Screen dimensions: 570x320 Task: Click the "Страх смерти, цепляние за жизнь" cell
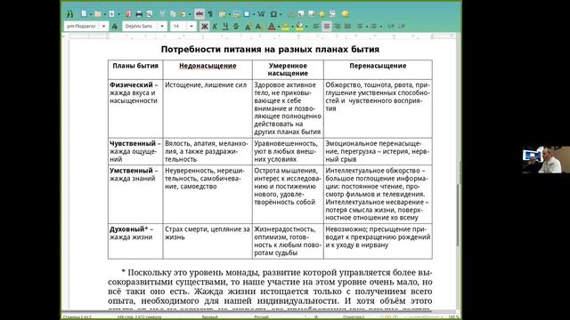(x=208, y=241)
